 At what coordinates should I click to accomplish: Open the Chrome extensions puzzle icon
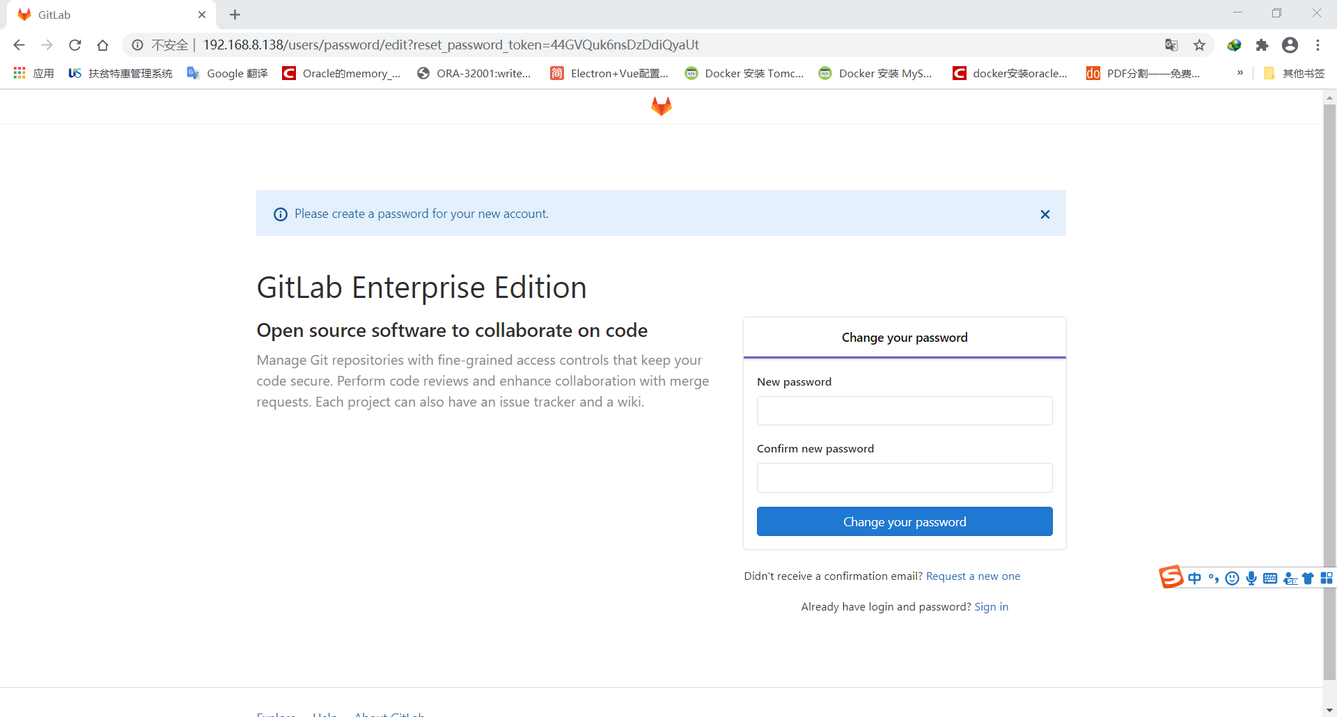click(1262, 45)
